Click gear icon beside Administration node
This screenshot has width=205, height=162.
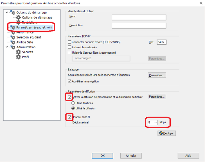(x=13, y=47)
